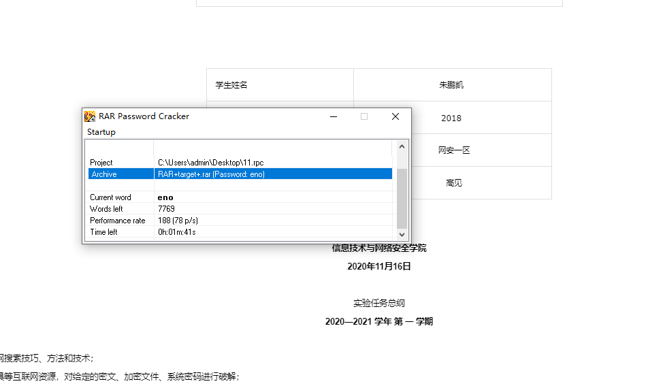
Task: Open the Startup menu
Action: point(101,132)
